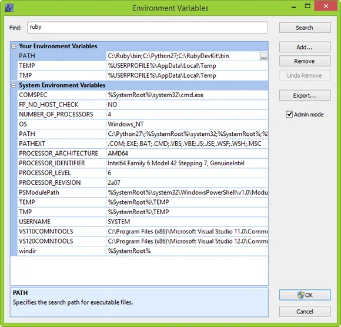341x327 pixels.
Task: Select the COMSPEC variable row
Action: [x=143, y=95]
